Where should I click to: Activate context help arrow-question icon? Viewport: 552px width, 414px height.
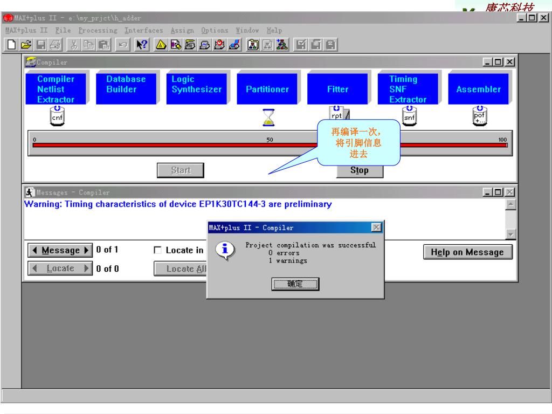[x=142, y=45]
